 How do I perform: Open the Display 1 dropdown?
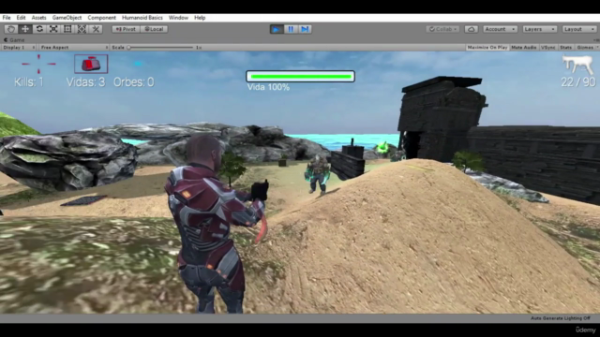click(19, 48)
